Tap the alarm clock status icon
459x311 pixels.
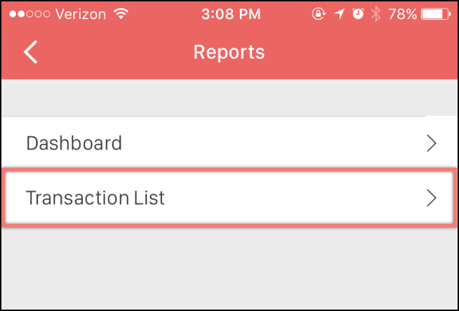(358, 13)
